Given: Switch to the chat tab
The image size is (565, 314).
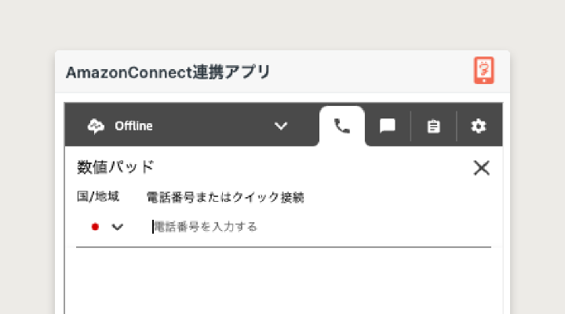Looking at the screenshot, I should 387,126.
